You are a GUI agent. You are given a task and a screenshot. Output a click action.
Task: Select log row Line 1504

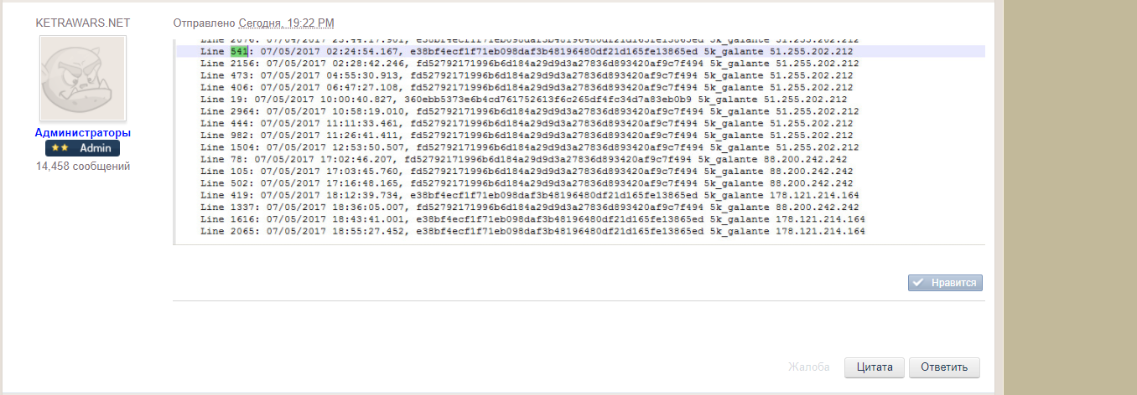[530, 147]
